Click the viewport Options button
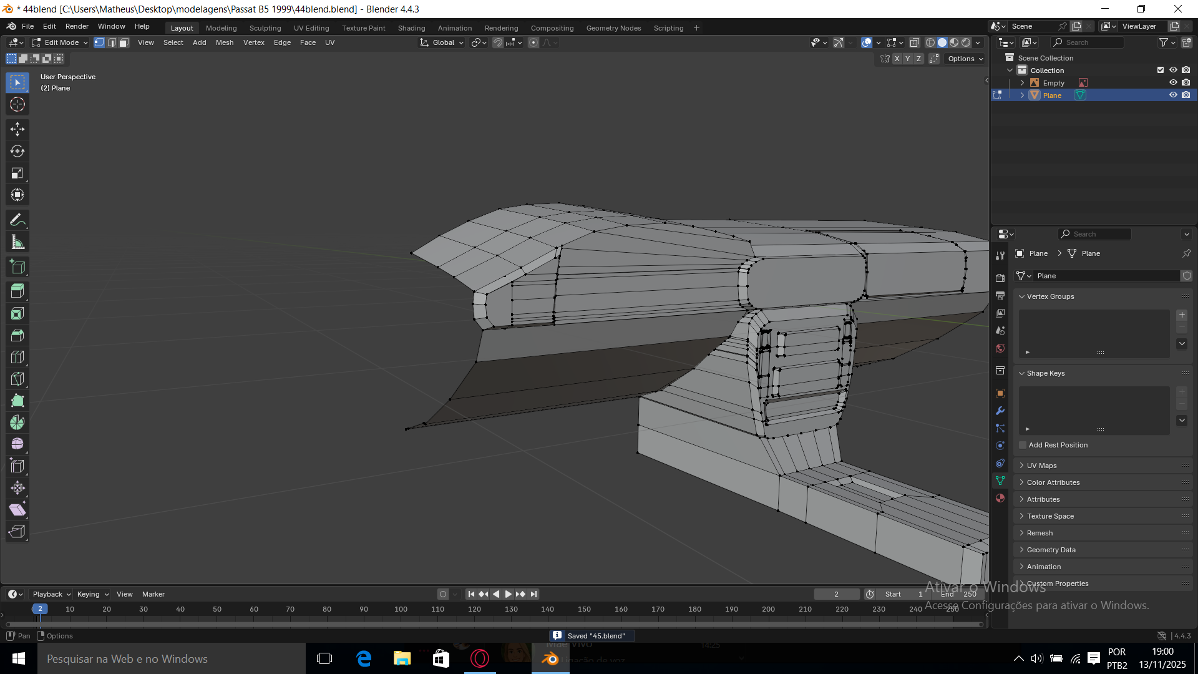The width and height of the screenshot is (1198, 674). [965, 59]
